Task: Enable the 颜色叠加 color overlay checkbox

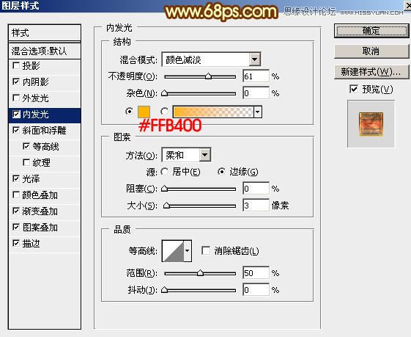Action: [16, 195]
